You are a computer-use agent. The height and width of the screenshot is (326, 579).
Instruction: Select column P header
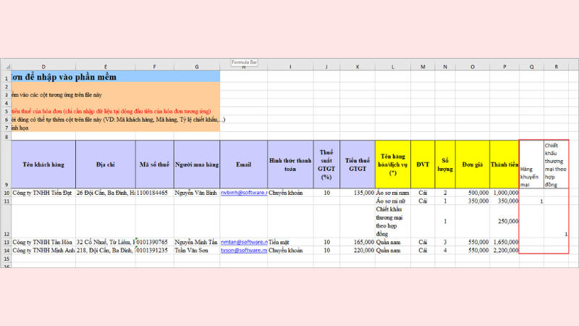click(504, 67)
